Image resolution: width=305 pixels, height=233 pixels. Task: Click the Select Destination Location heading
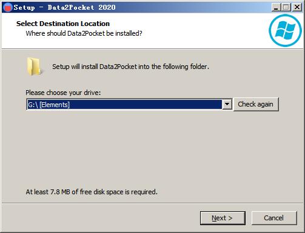pos(63,24)
